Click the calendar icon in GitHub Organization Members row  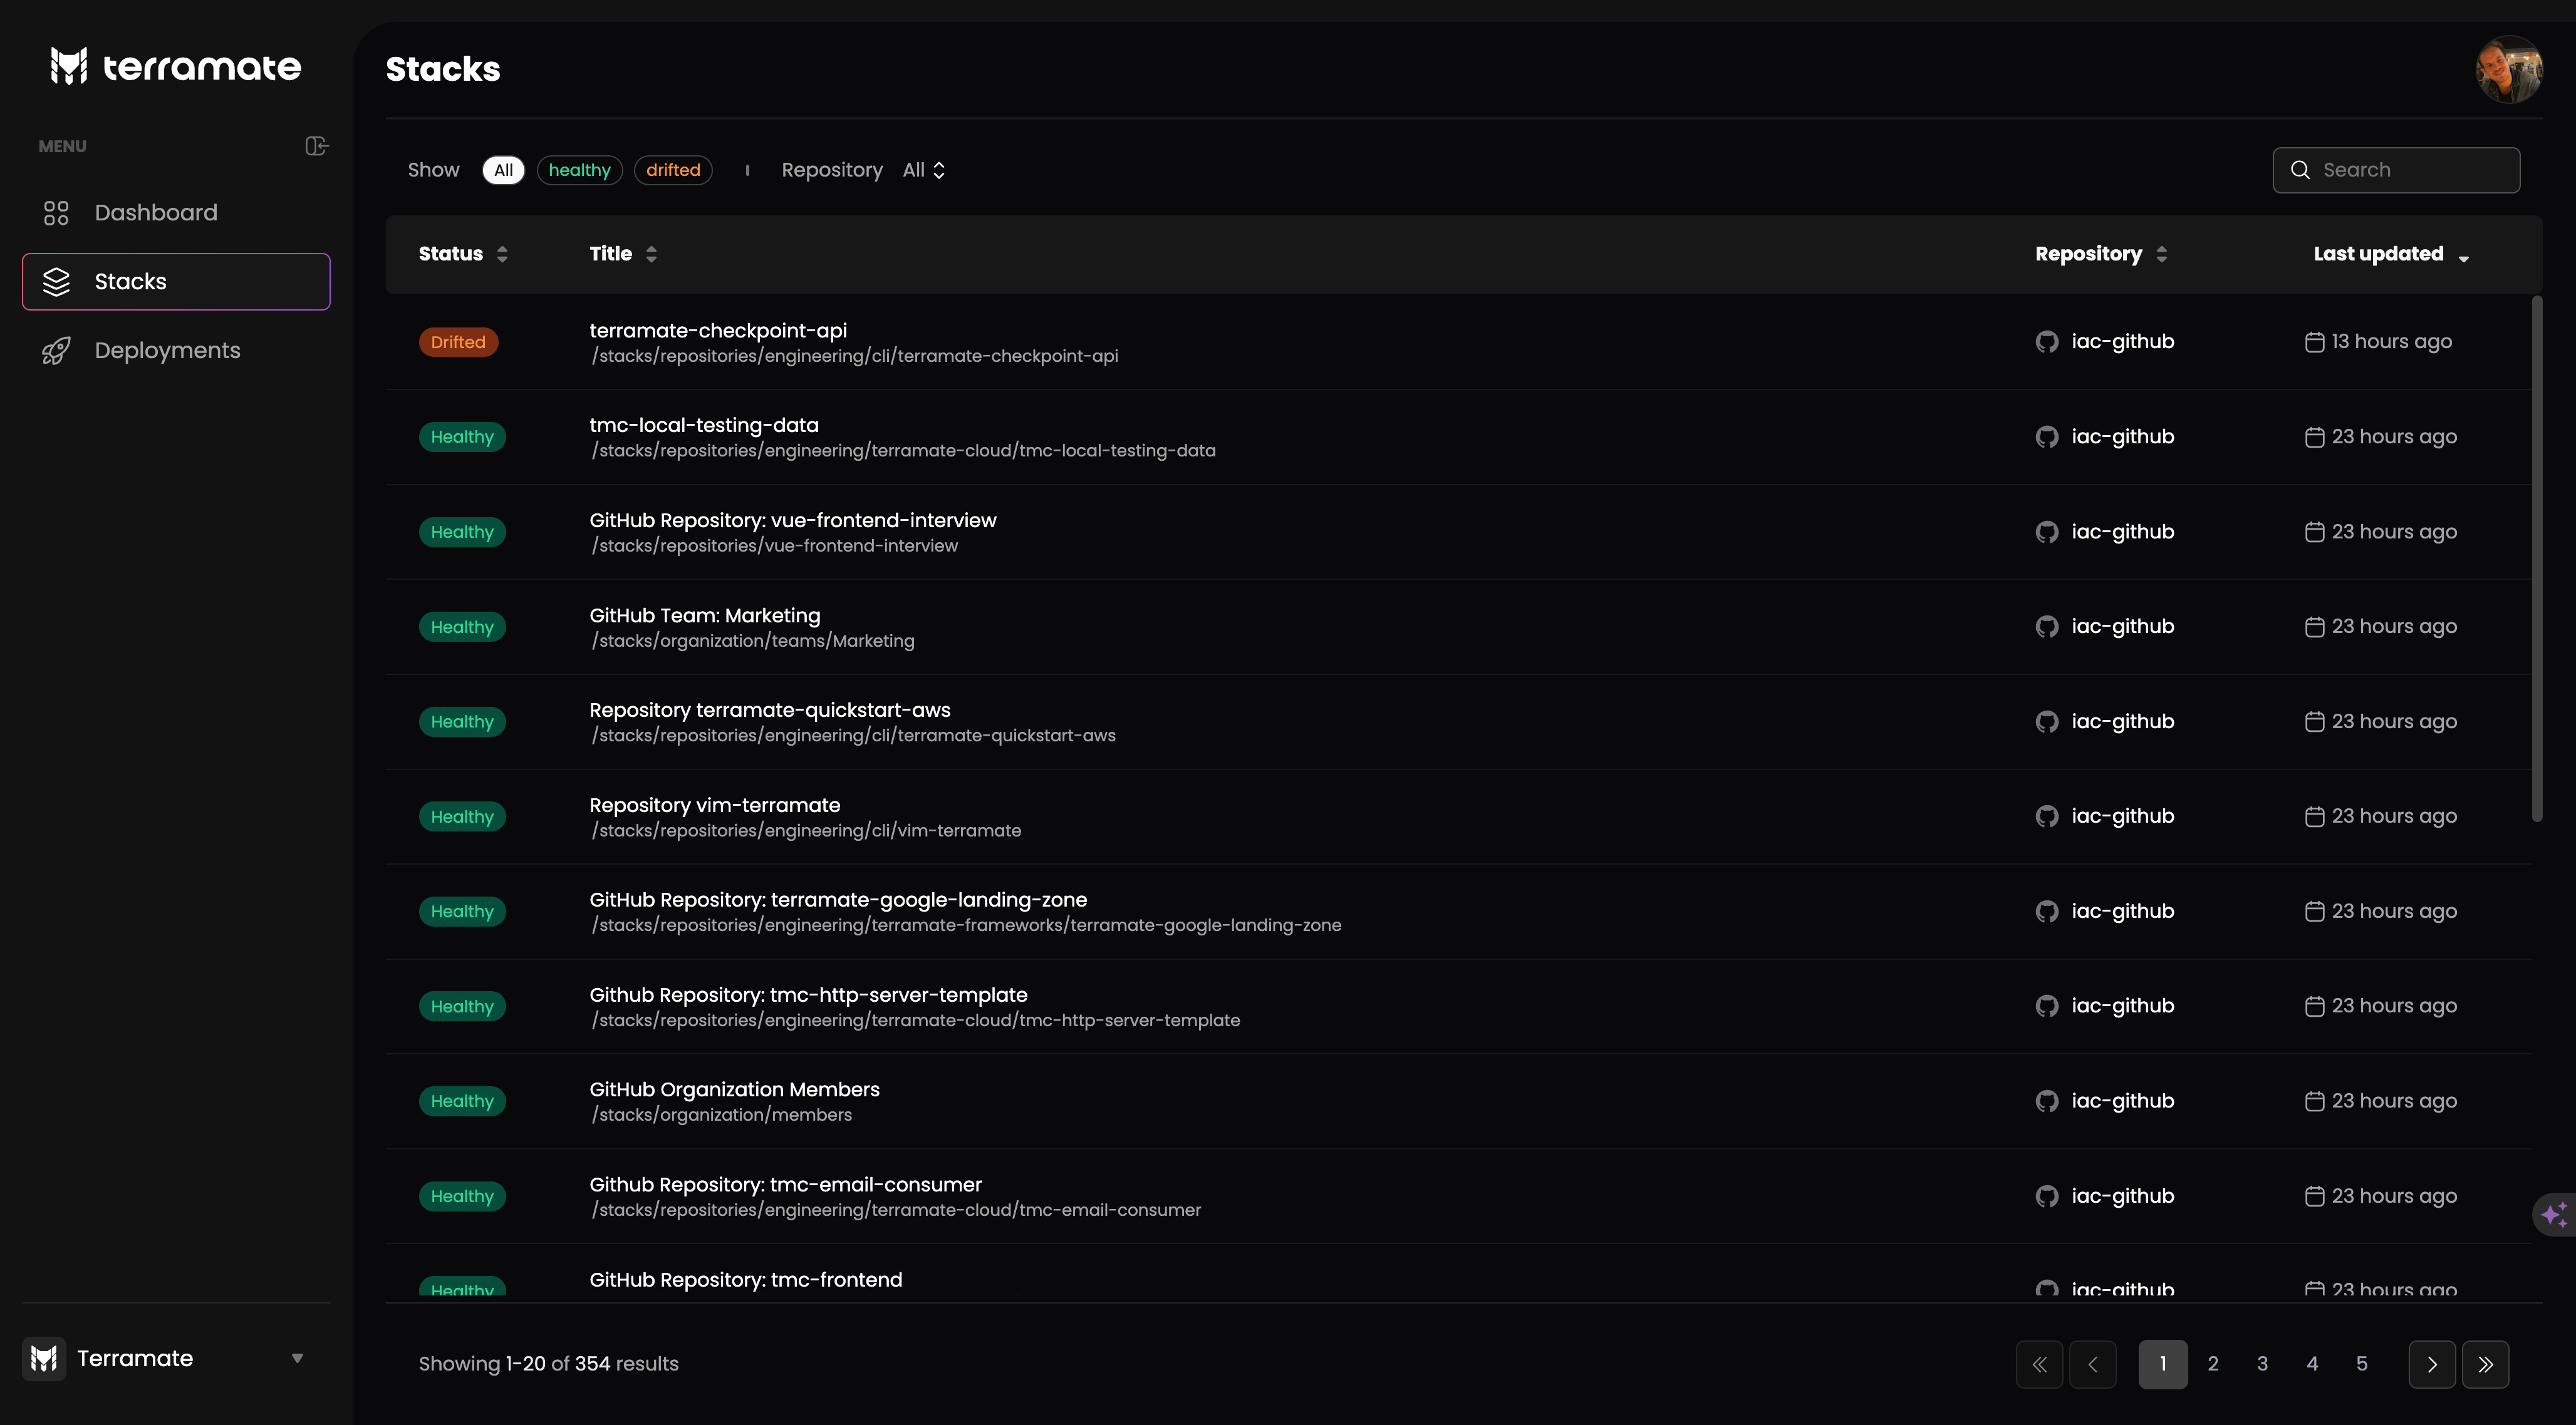click(x=2314, y=1101)
